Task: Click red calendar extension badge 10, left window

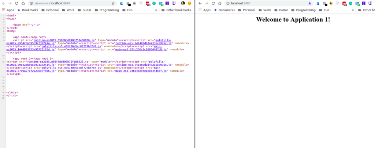Action: tap(148, 4)
